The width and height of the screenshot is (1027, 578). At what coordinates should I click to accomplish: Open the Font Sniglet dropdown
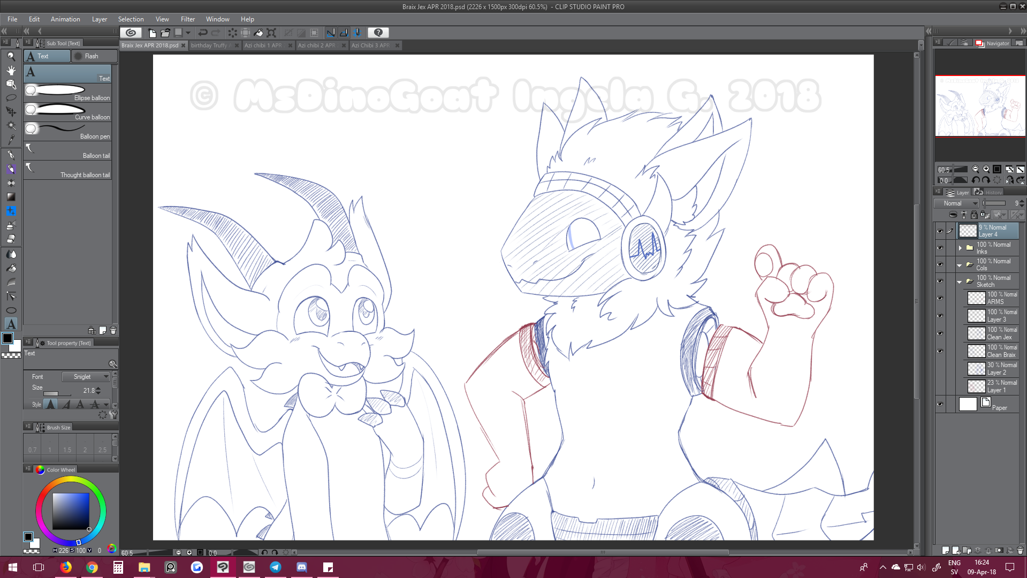pyautogui.click(x=86, y=377)
